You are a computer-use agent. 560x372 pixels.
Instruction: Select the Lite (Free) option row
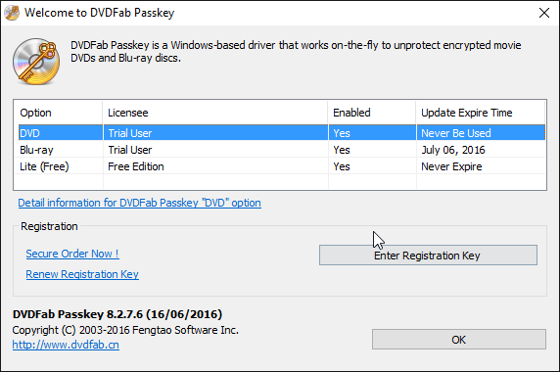click(x=282, y=166)
